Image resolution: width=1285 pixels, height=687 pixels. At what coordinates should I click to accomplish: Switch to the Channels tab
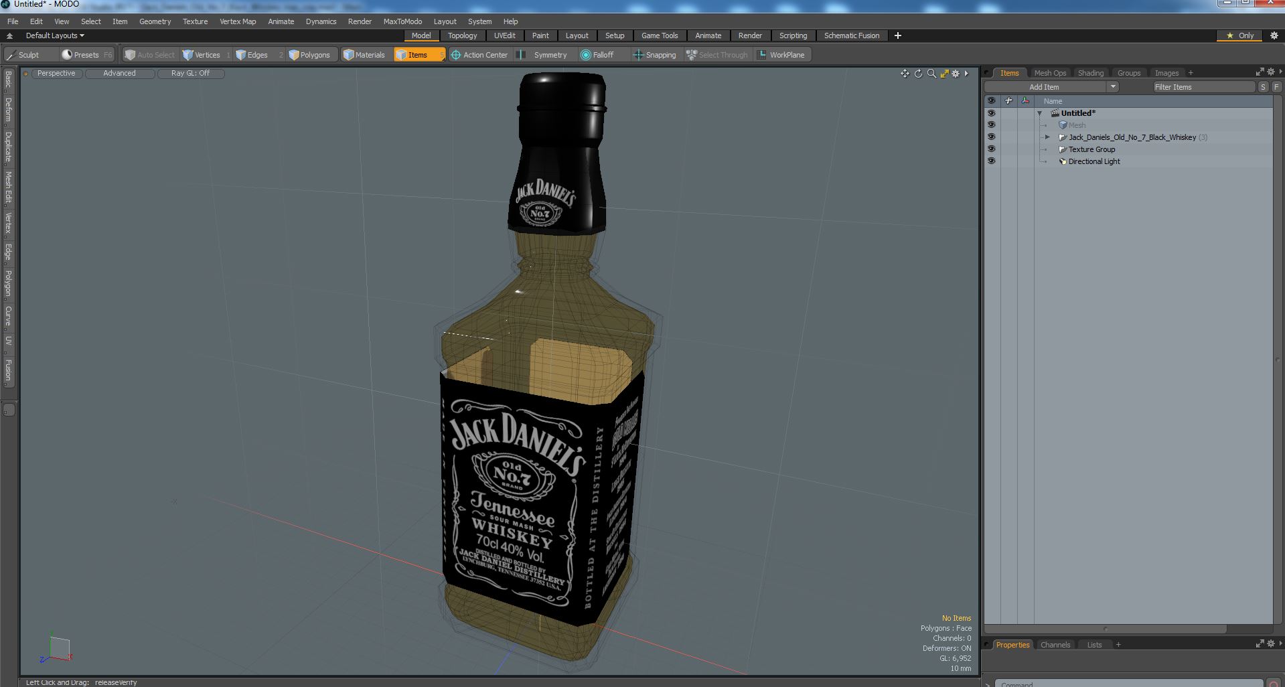pos(1055,645)
